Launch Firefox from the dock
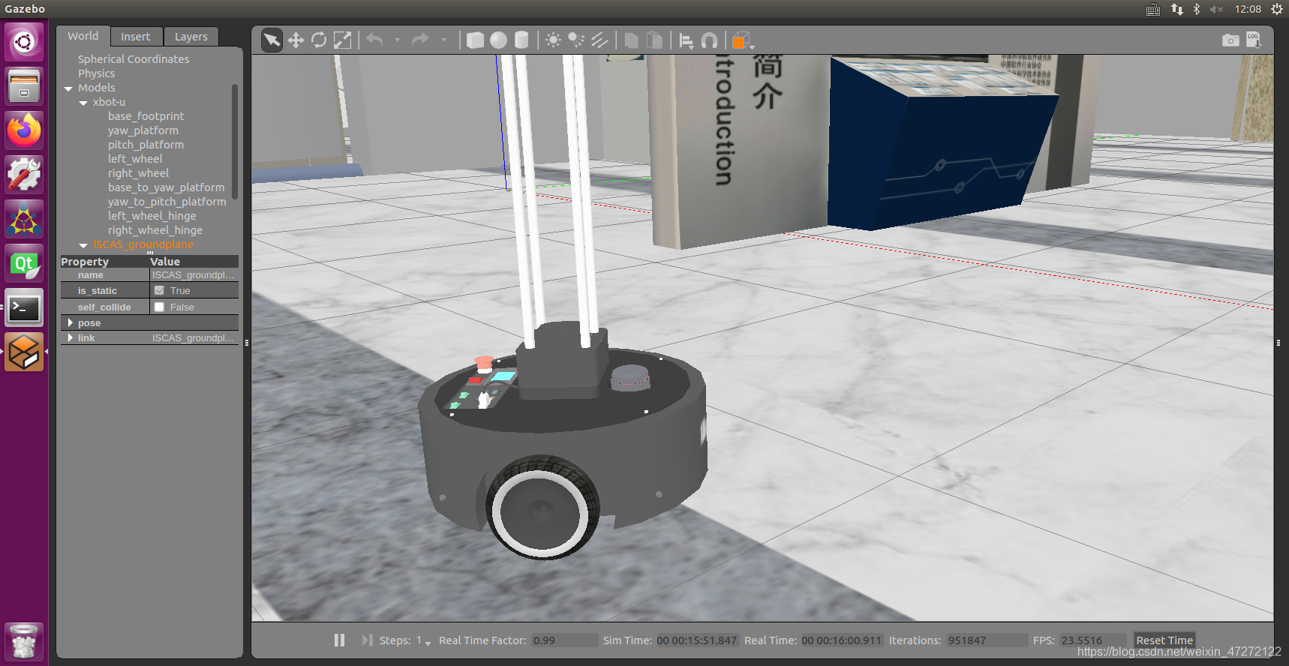This screenshot has width=1289, height=666. (x=24, y=130)
